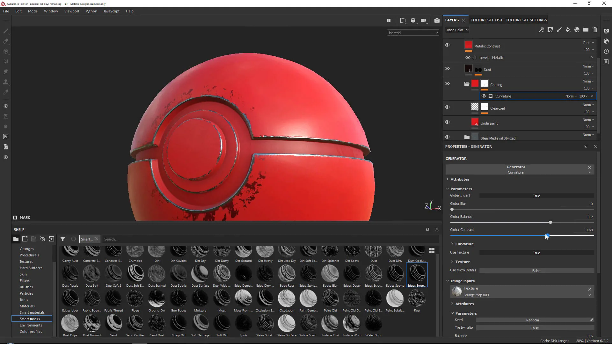The width and height of the screenshot is (612, 344).
Task: Toggle visibility of Underpaint layer
Action: click(447, 122)
